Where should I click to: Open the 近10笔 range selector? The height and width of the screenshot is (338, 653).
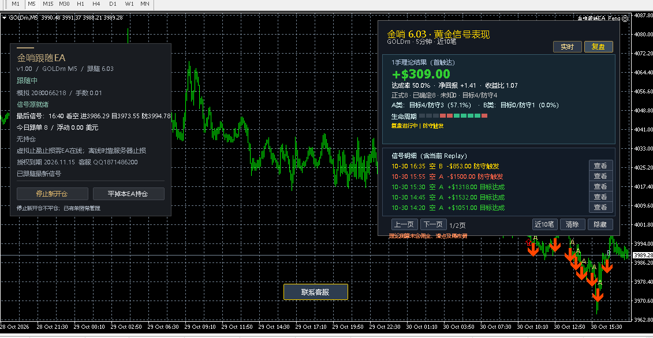point(544,224)
